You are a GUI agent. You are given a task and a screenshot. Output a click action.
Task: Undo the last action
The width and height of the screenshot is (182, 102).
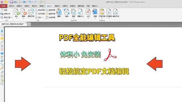[30, 2]
